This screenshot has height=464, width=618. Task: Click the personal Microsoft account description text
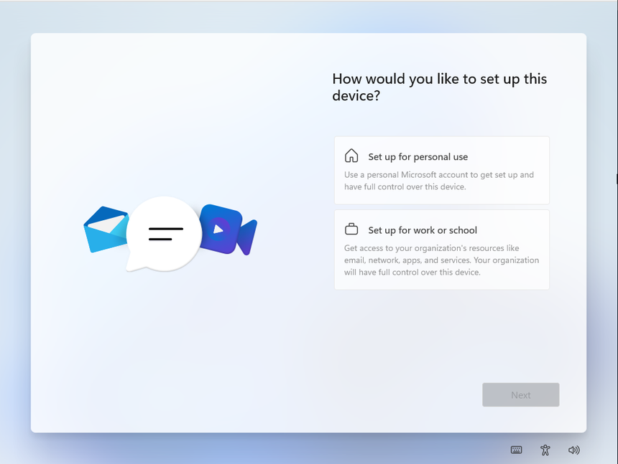tap(438, 181)
